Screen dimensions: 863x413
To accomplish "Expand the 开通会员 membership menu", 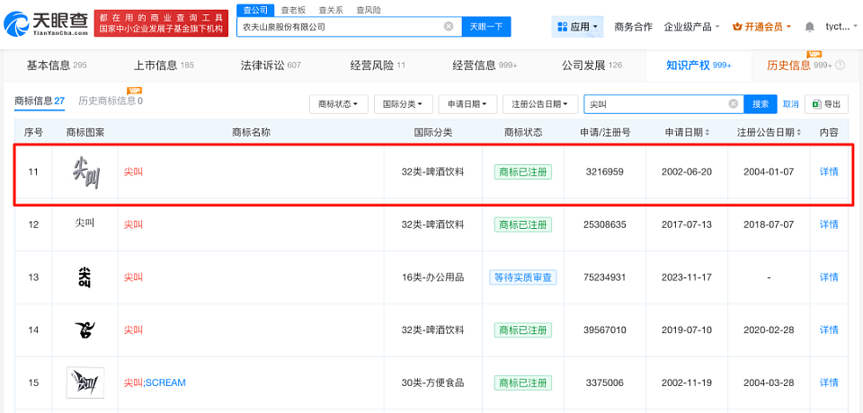I will point(761,27).
